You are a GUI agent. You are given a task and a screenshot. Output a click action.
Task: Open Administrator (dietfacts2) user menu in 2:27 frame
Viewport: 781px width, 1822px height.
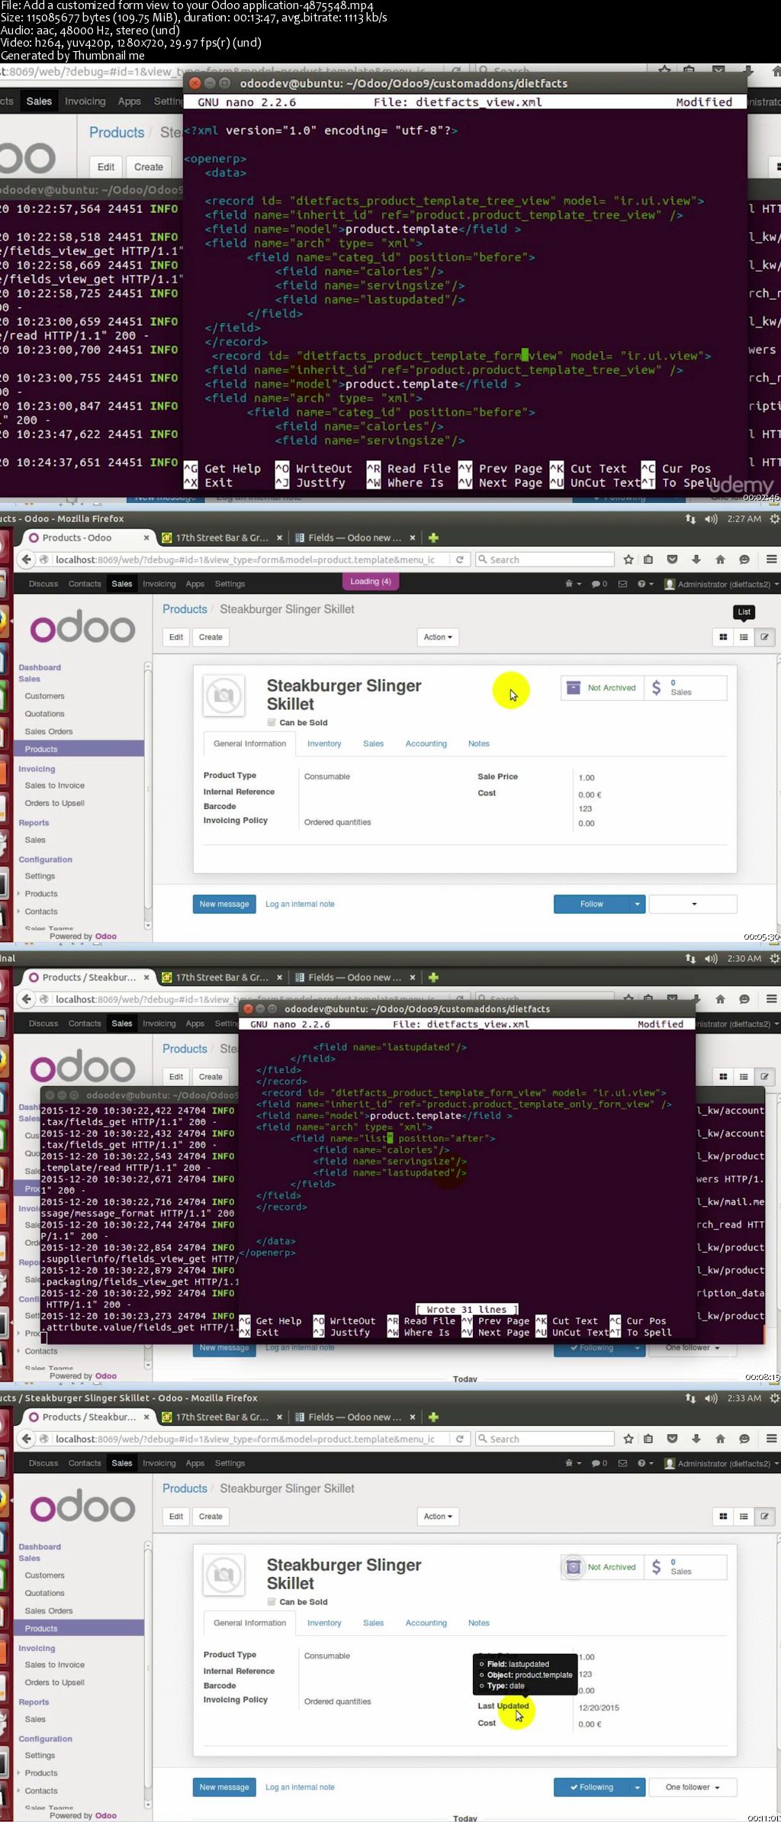click(x=721, y=584)
